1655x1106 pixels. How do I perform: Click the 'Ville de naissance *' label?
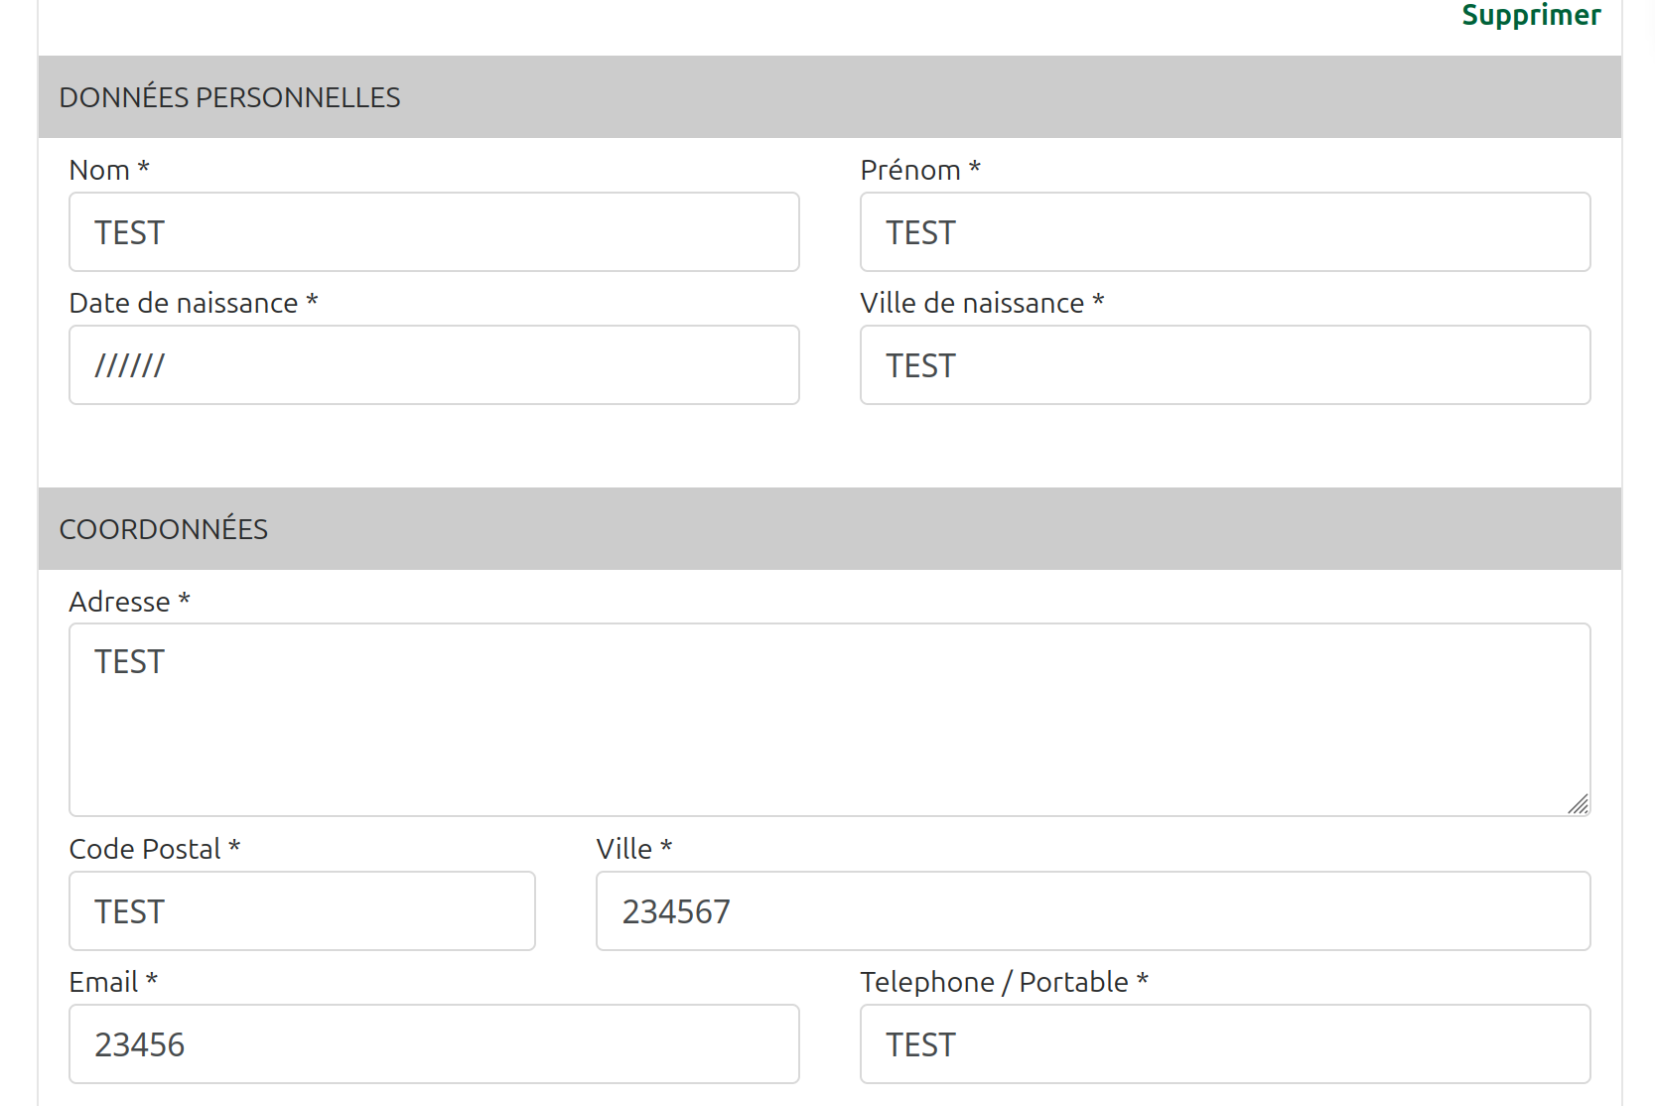click(x=982, y=303)
